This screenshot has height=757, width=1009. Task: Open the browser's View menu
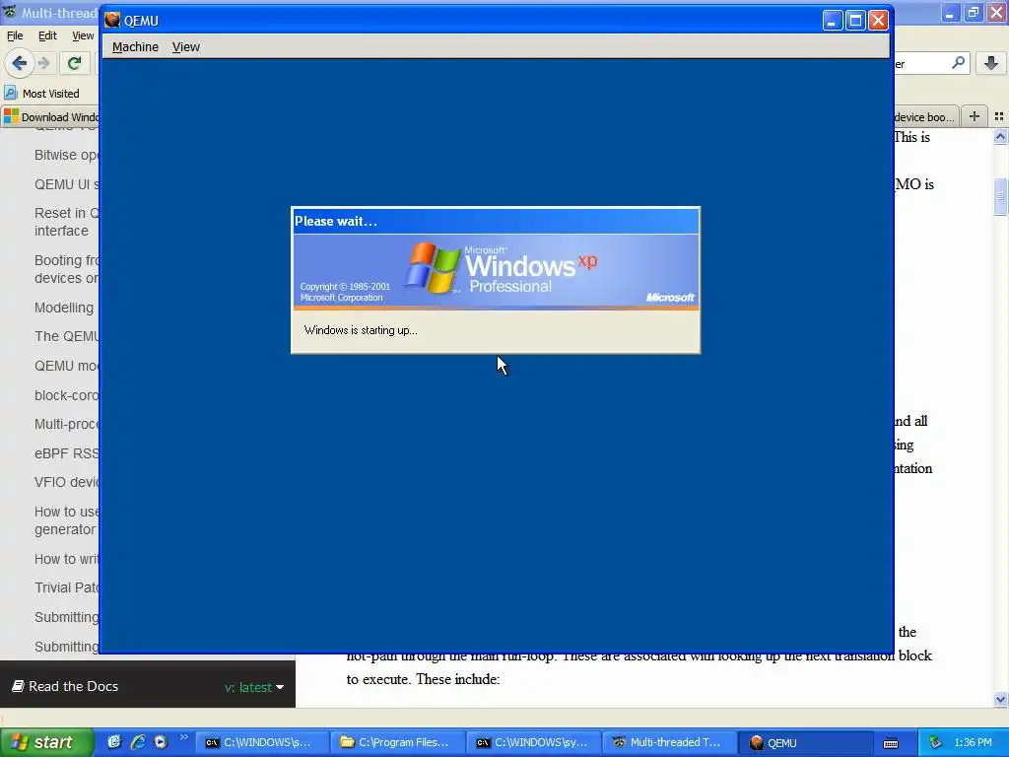83,35
